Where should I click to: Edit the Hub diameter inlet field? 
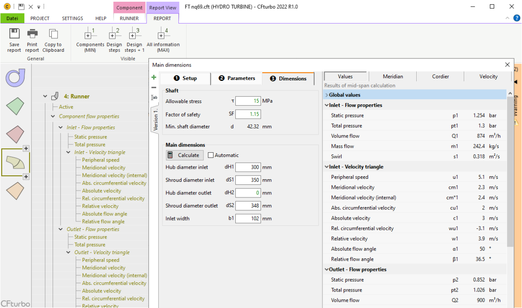pos(248,167)
